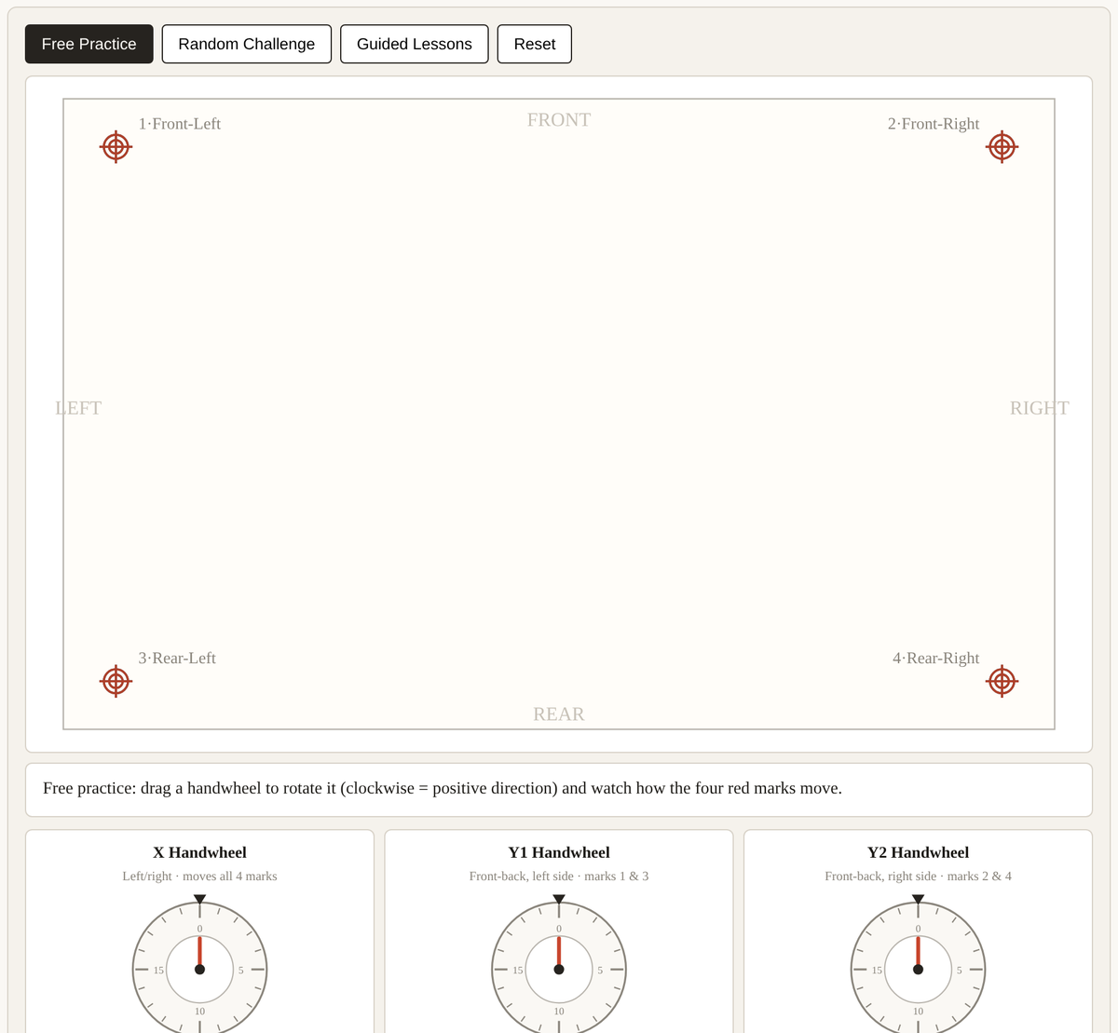Click the Y1 Handwheel center hub
1118x1033 pixels.
click(x=559, y=970)
